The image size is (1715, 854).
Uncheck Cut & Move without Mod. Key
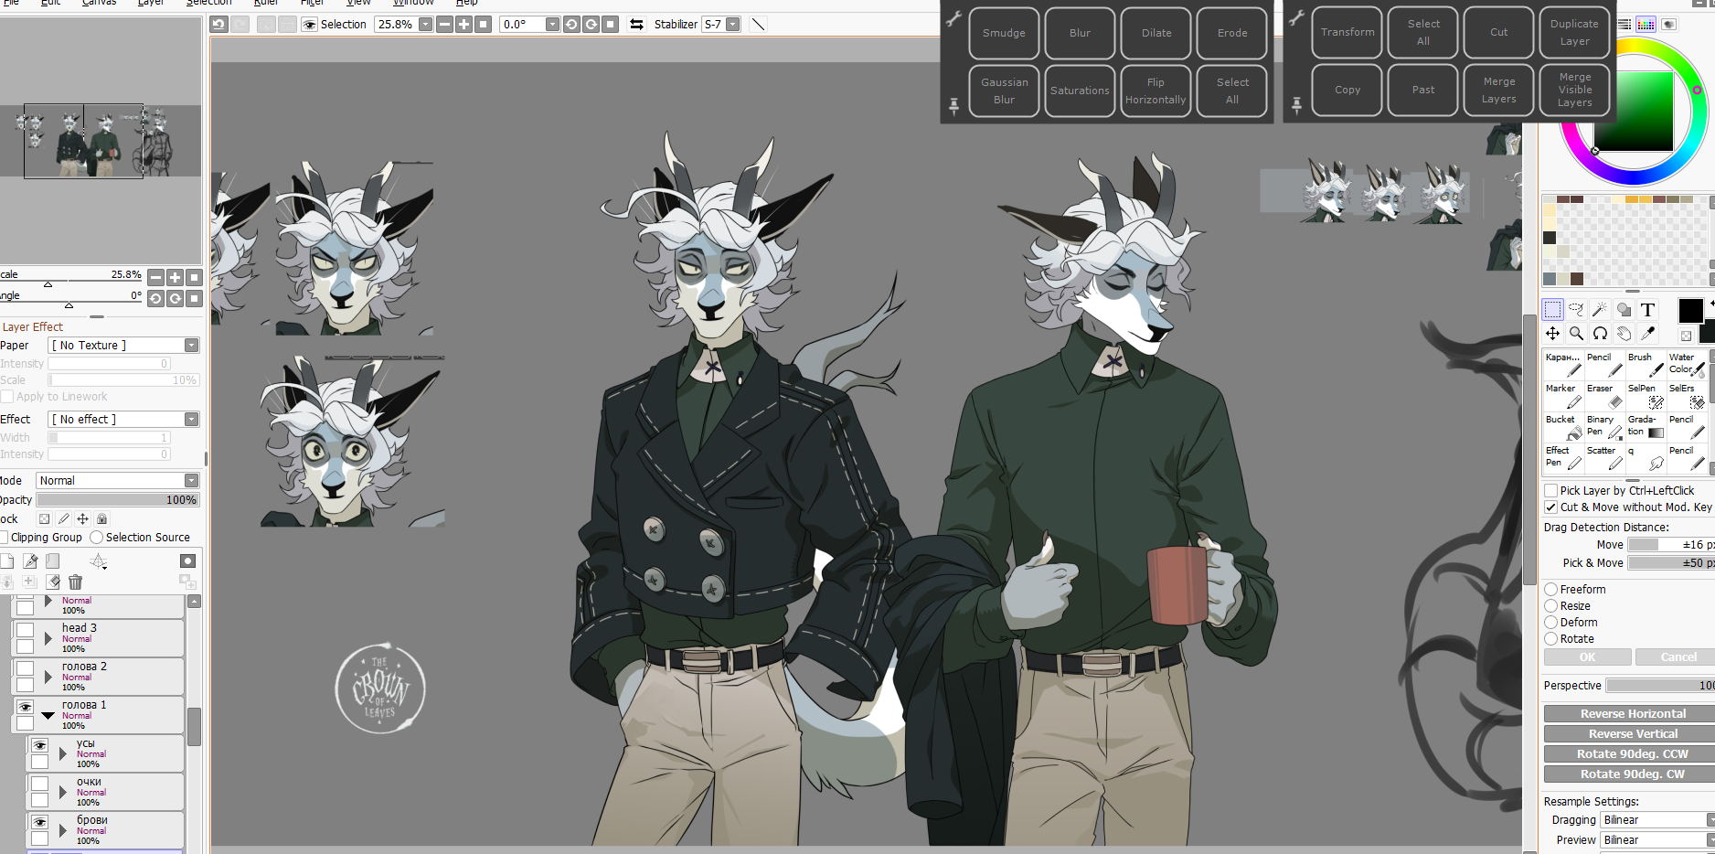[1551, 507]
